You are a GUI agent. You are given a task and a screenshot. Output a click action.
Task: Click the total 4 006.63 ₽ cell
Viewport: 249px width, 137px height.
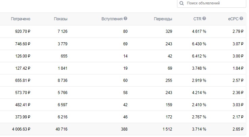click(20, 129)
